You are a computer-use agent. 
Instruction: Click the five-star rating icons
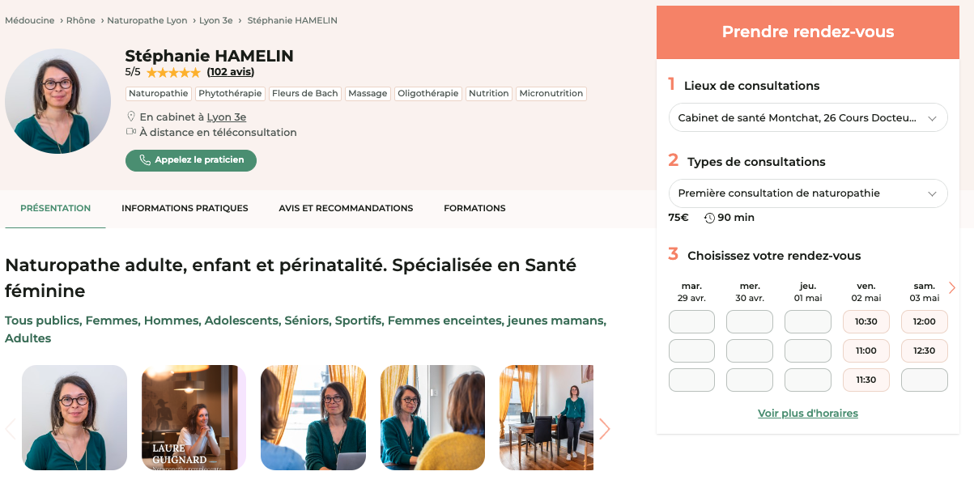173,72
